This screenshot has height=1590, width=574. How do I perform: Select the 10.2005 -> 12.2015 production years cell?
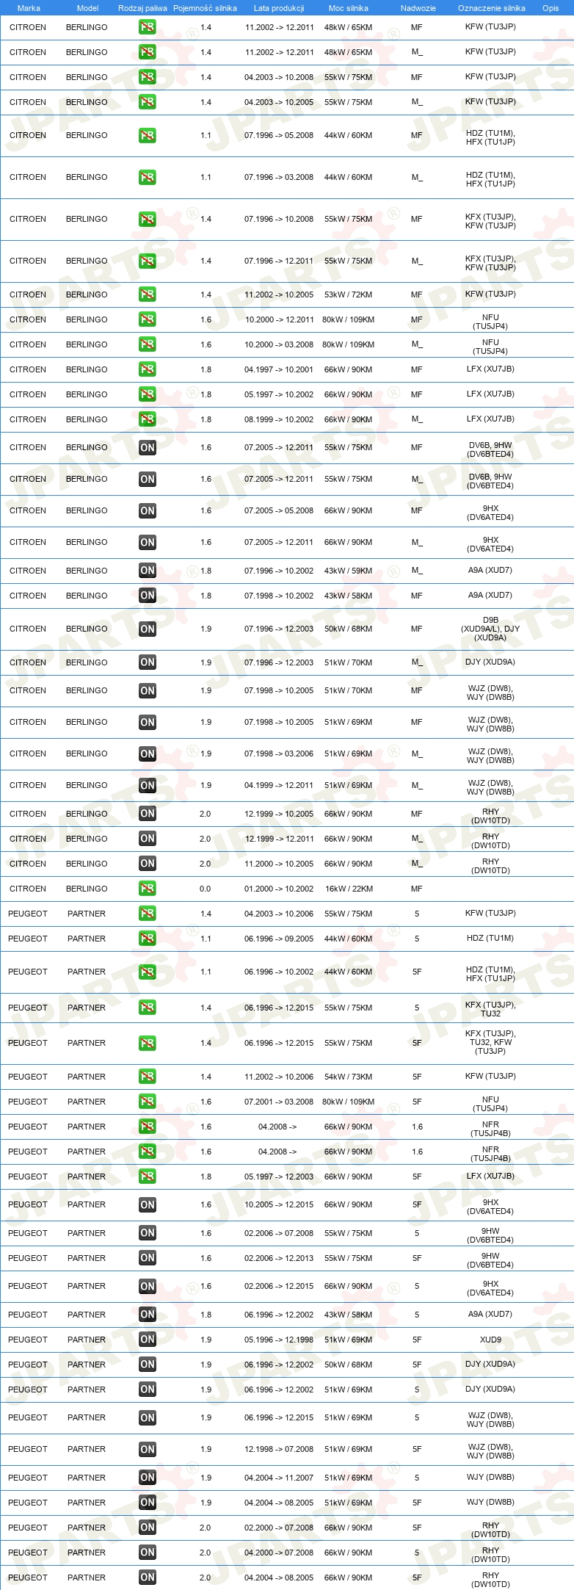tap(279, 1204)
